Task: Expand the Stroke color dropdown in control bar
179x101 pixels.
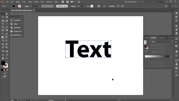Action: click(22, 6)
